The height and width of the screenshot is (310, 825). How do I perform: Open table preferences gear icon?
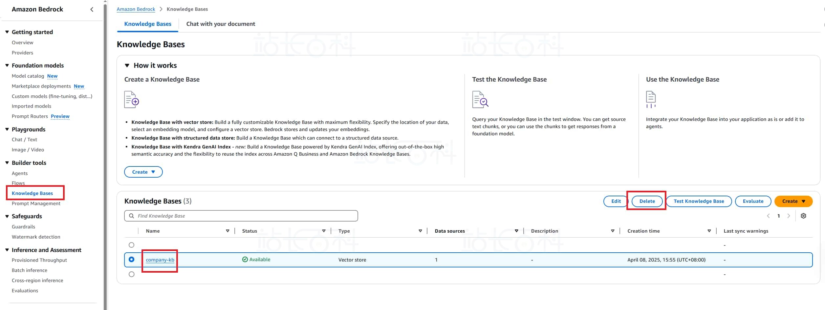coord(803,216)
